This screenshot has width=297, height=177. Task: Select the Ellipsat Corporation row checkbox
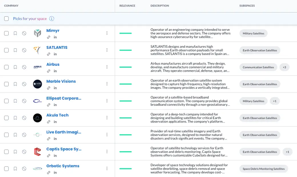[6, 101]
